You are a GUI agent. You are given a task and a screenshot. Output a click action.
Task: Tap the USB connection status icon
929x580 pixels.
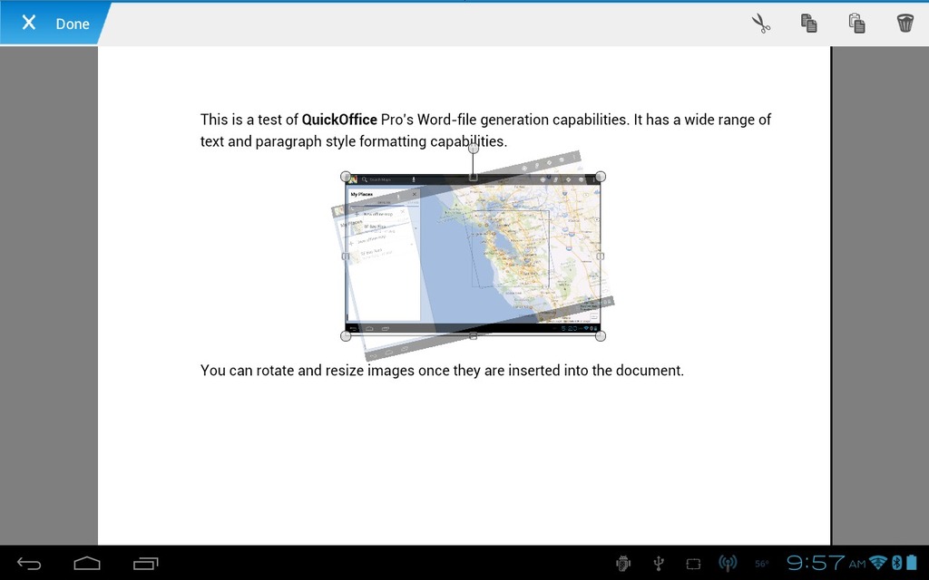point(659,564)
